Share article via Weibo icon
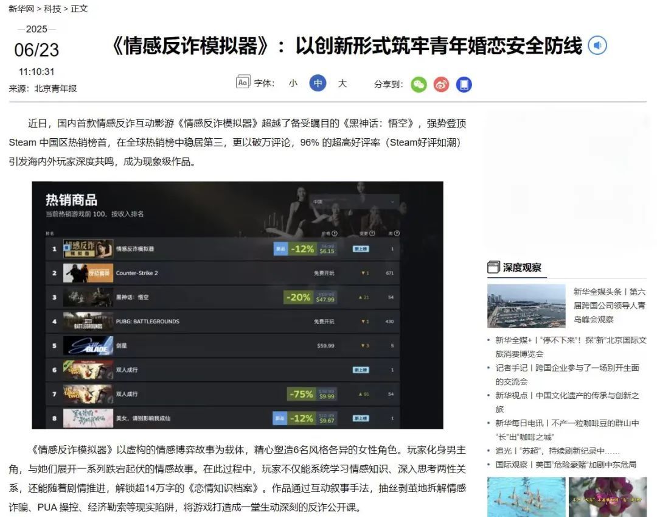Image resolution: width=657 pixels, height=517 pixels. pyautogui.click(x=441, y=85)
